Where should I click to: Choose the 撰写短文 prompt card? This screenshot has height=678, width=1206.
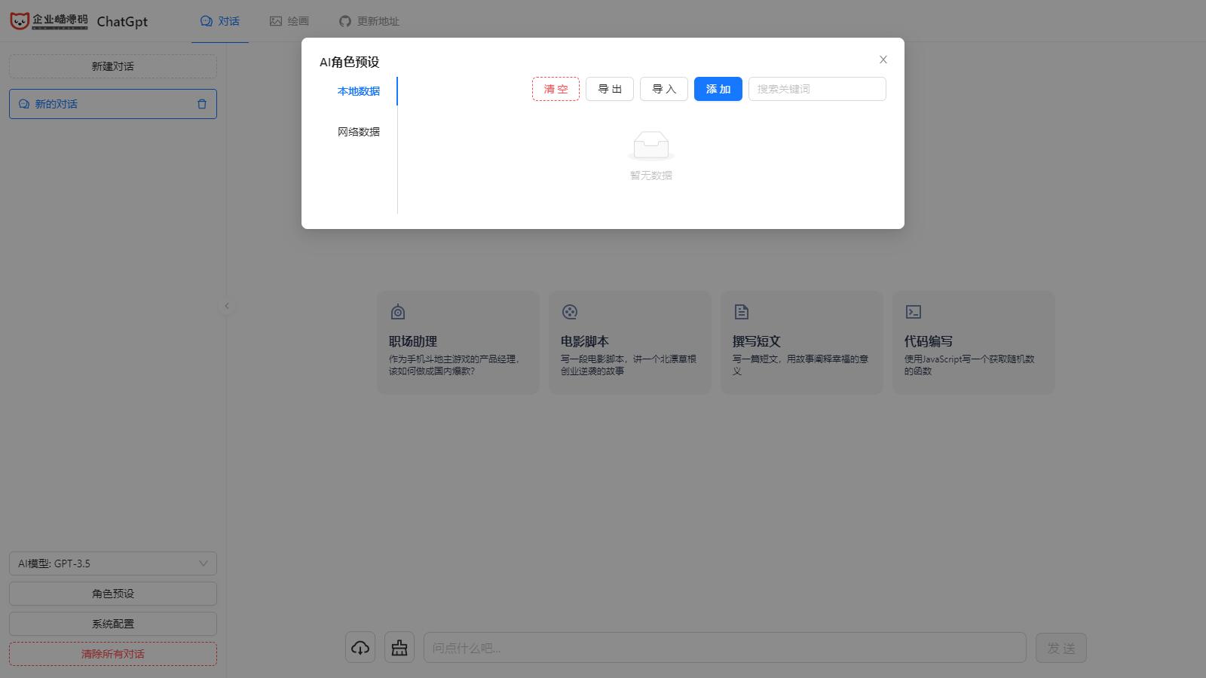click(802, 343)
